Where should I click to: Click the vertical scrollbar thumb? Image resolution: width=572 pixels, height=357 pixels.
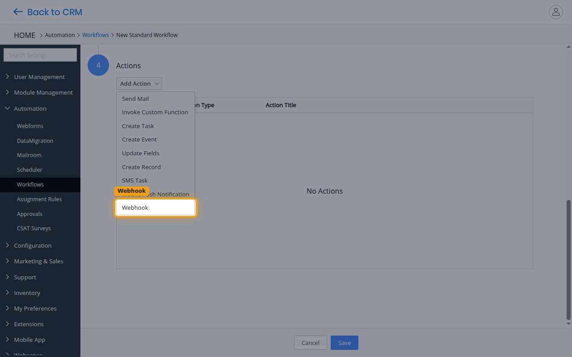568,260
